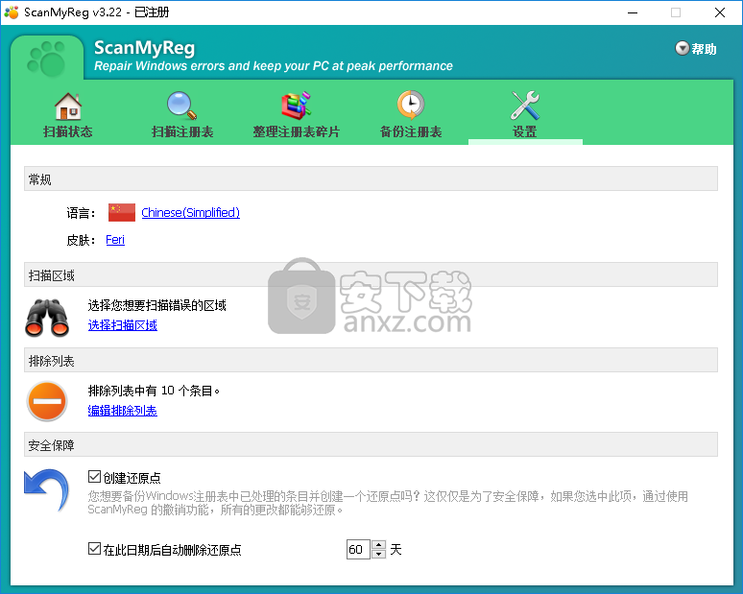Image resolution: width=743 pixels, height=594 pixels.
Task: Click the ScanMyReg heading text
Action: tap(145, 47)
